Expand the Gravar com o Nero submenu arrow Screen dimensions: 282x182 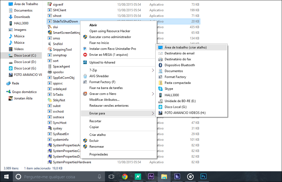coord(153,94)
